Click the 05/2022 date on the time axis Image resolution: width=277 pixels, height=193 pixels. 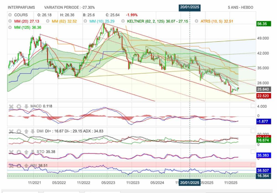(59, 182)
